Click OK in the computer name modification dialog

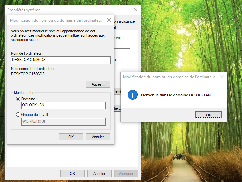71,137
